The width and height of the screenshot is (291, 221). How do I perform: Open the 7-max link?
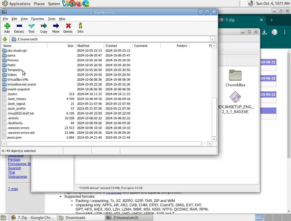point(13,189)
